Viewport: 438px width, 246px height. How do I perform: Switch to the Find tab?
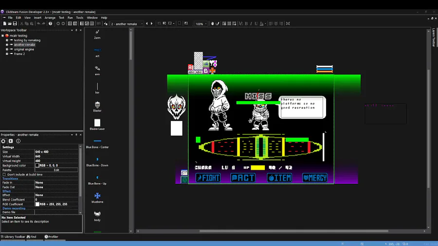click(x=32, y=237)
